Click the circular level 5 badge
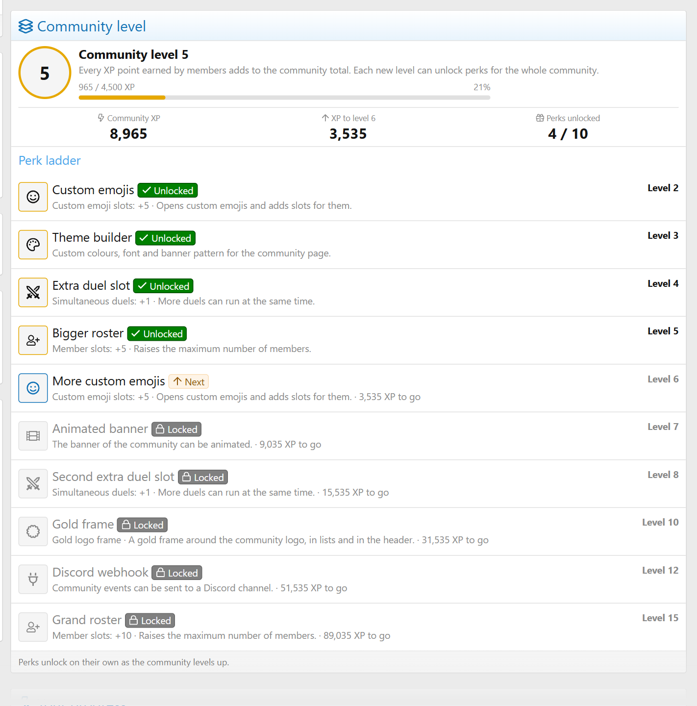697x706 pixels. point(45,73)
